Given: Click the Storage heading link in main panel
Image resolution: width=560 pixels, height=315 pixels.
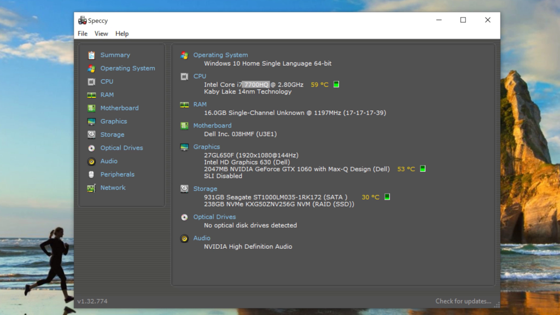Looking at the screenshot, I should tap(205, 189).
